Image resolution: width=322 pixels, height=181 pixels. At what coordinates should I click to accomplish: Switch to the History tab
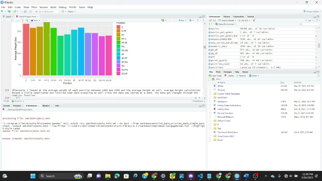pyautogui.click(x=227, y=17)
